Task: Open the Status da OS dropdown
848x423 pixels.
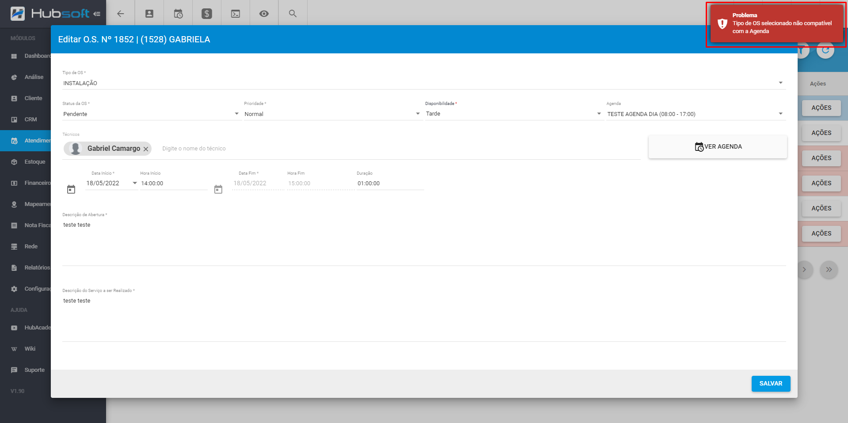Action: click(x=236, y=114)
